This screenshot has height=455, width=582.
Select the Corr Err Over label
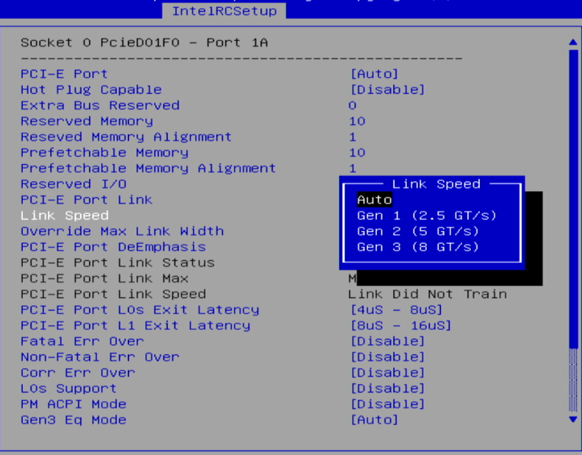[x=78, y=373]
